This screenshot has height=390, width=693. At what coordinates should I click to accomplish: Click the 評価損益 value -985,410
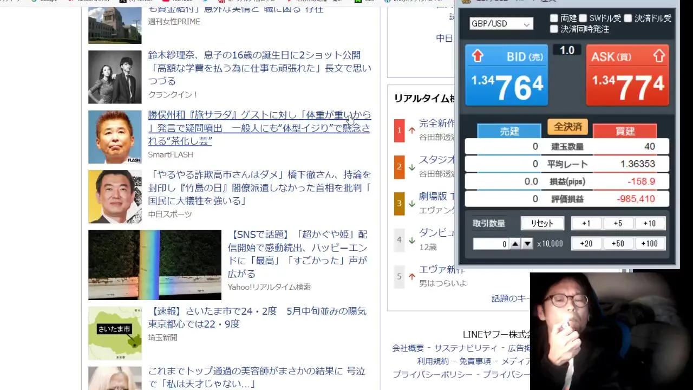pyautogui.click(x=636, y=199)
